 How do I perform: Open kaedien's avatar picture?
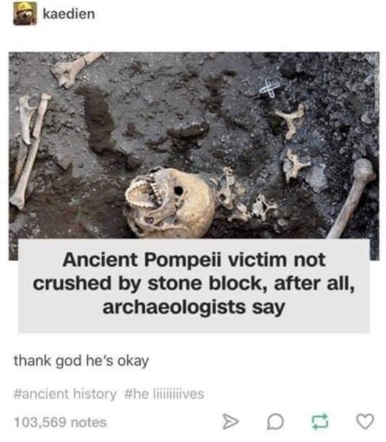click(x=25, y=14)
